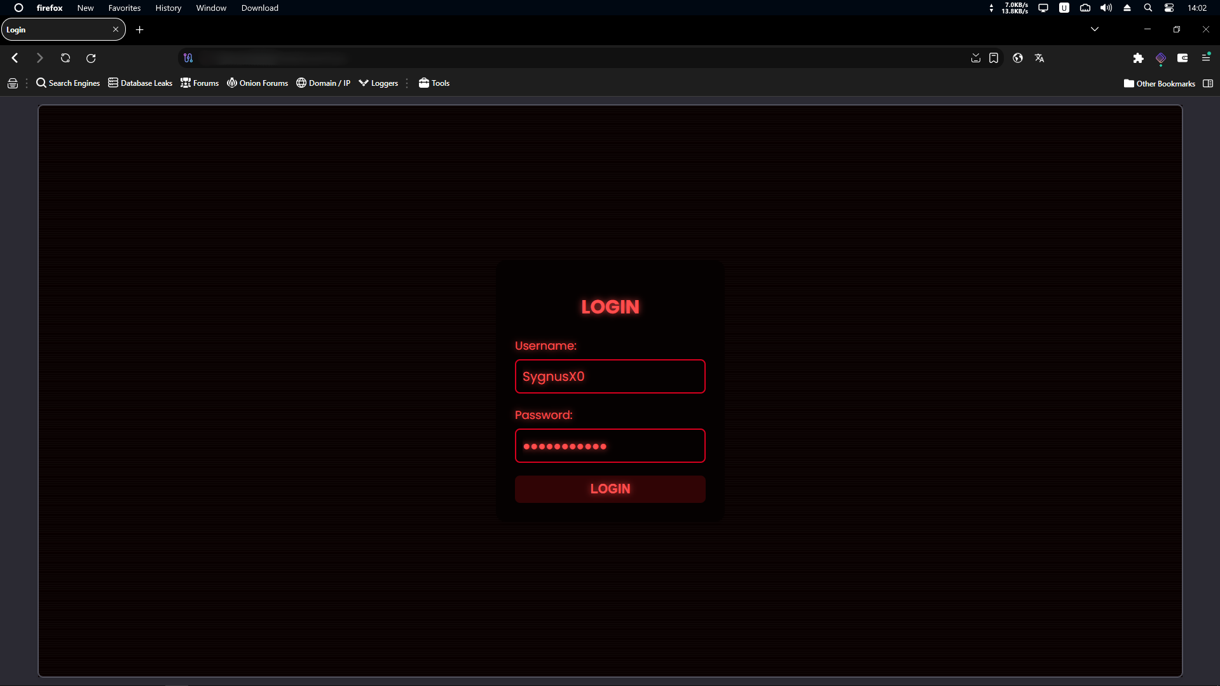Open the New menu

pyautogui.click(x=85, y=8)
